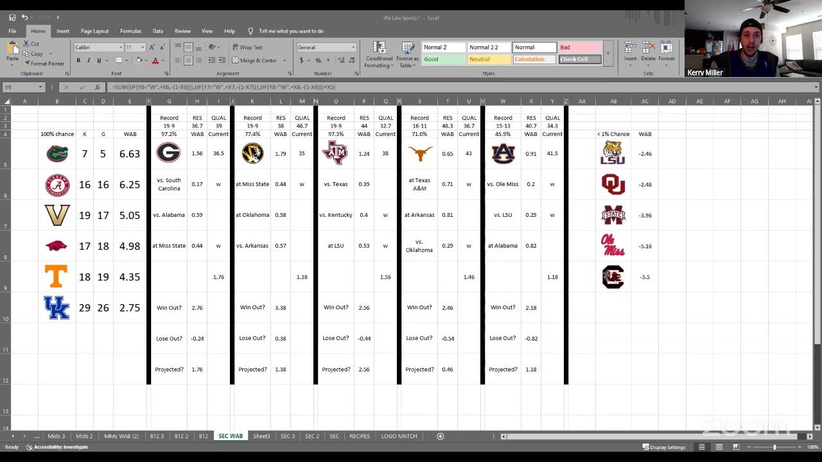Click Accessibility: Investigate in status bar
The image size is (822, 462).
coord(57,447)
